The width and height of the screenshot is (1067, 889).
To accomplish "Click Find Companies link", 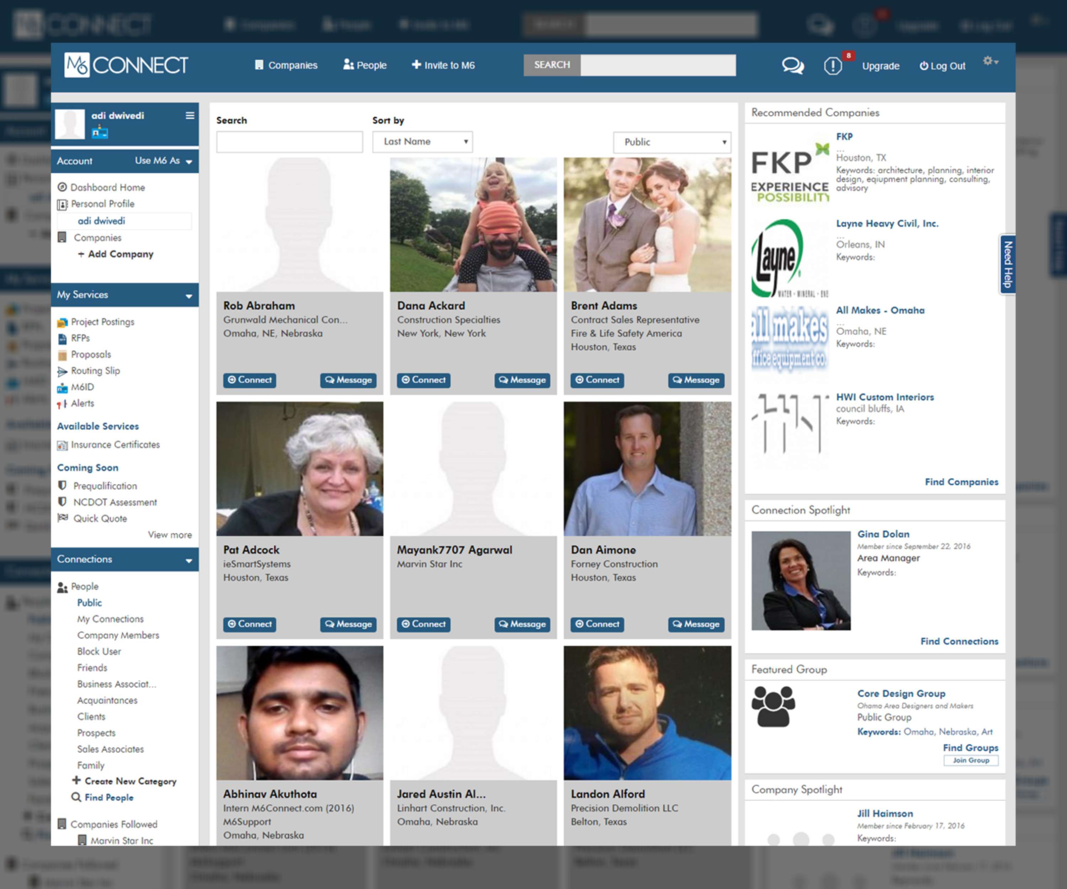I will coord(961,481).
